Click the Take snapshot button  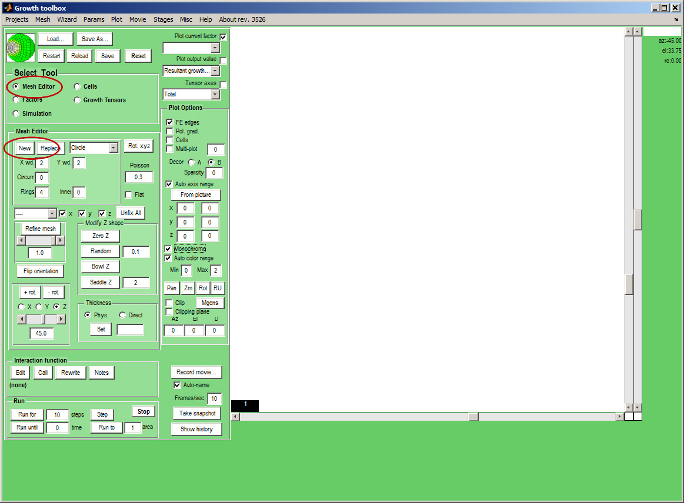(197, 413)
